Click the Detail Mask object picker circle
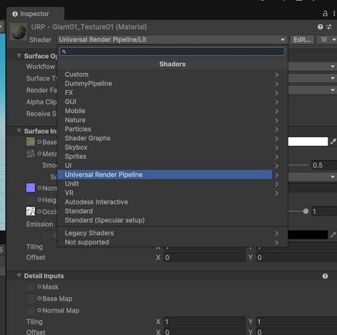This screenshot has height=335, width=337. (39, 287)
